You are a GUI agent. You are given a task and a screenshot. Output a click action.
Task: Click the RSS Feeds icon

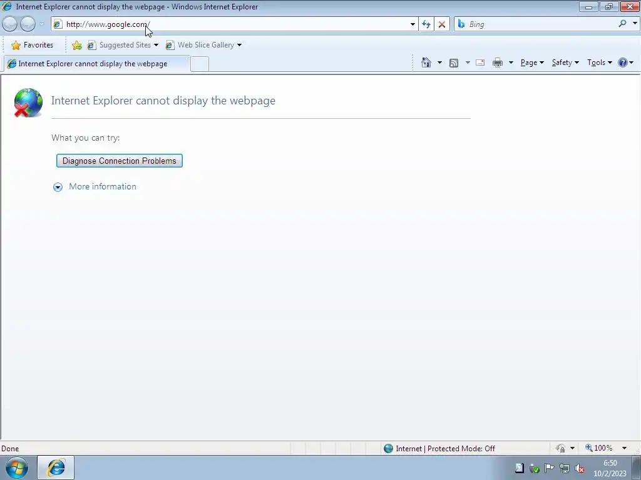454,62
